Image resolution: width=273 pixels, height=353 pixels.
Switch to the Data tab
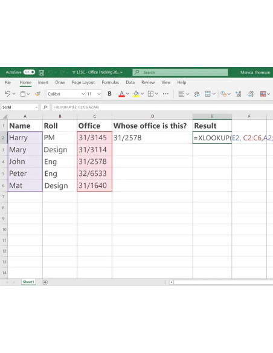coord(130,82)
